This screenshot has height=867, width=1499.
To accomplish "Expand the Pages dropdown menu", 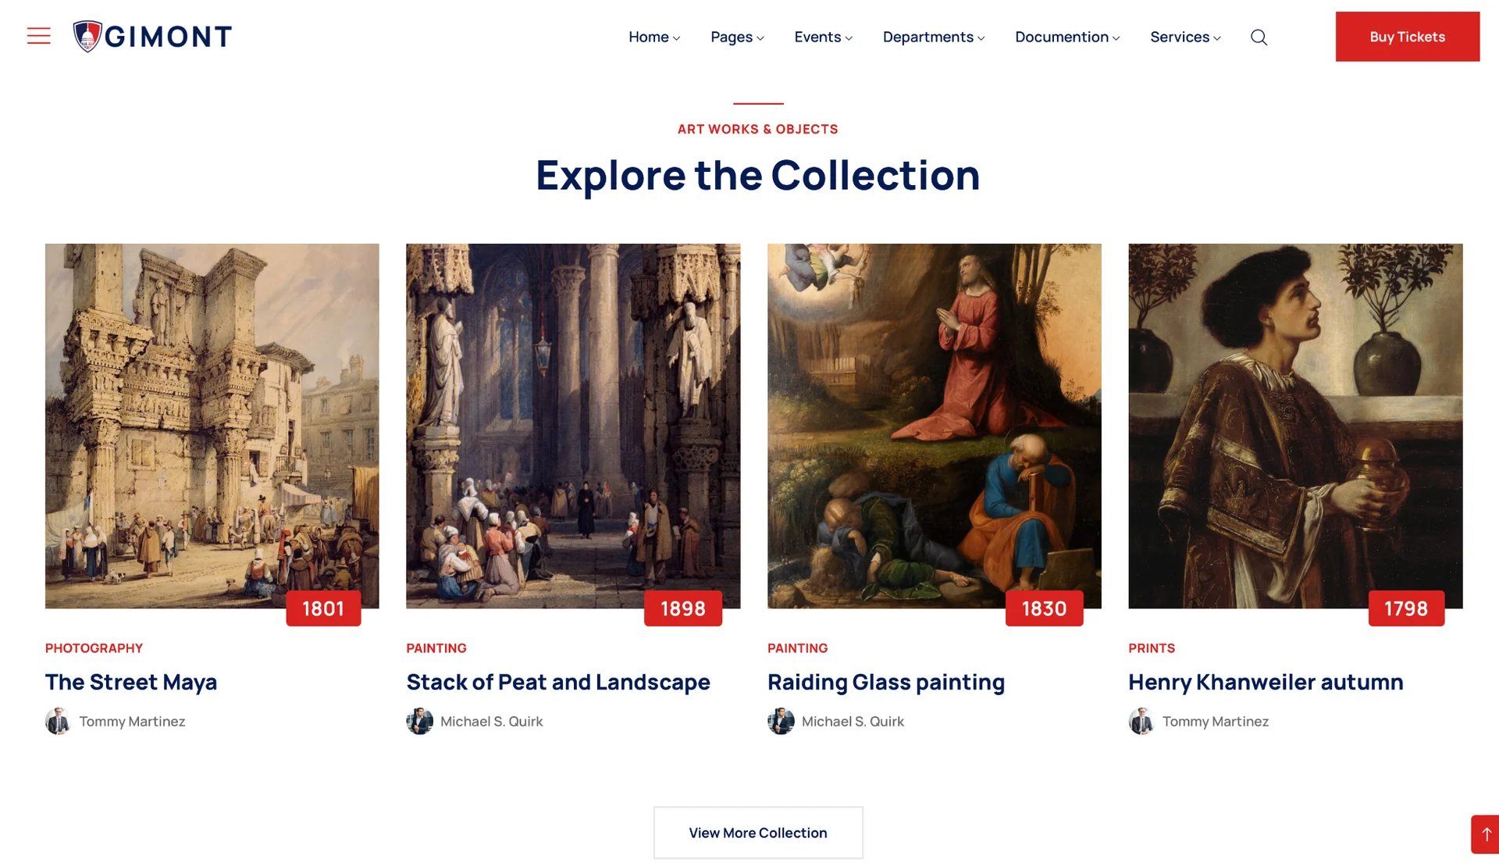I will click(x=737, y=37).
